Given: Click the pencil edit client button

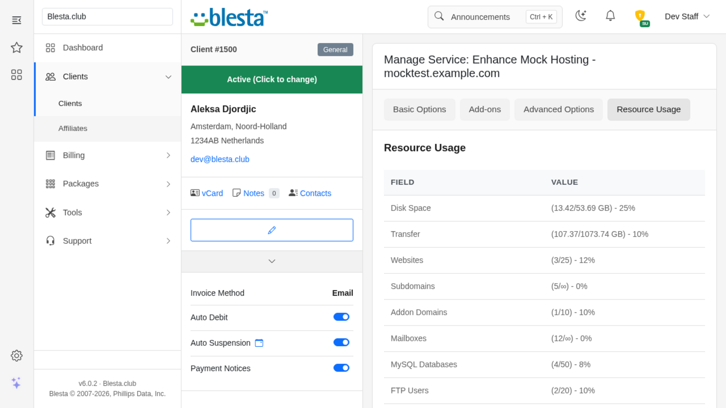Looking at the screenshot, I should 272,230.
